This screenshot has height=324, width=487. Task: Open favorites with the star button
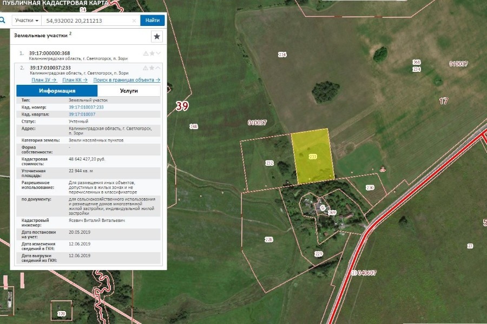point(156,36)
